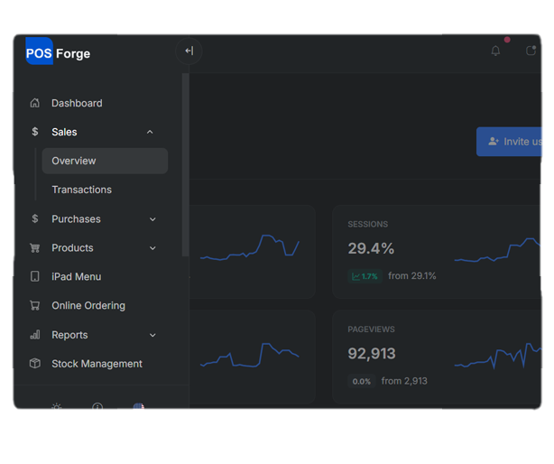554x464 pixels.
Task: Collapse the sidebar with the arrow button
Action: 189,51
